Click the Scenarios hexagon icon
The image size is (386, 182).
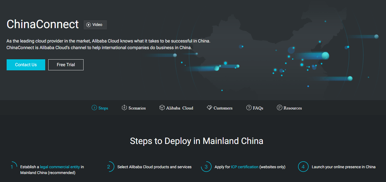coord(124,108)
